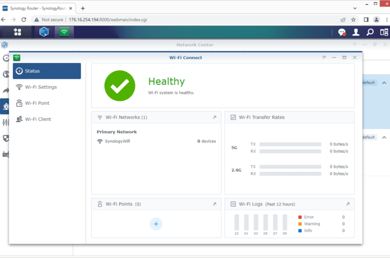Collapse the lower default section in Network Center
The height and width of the screenshot is (258, 390).
tap(384, 137)
